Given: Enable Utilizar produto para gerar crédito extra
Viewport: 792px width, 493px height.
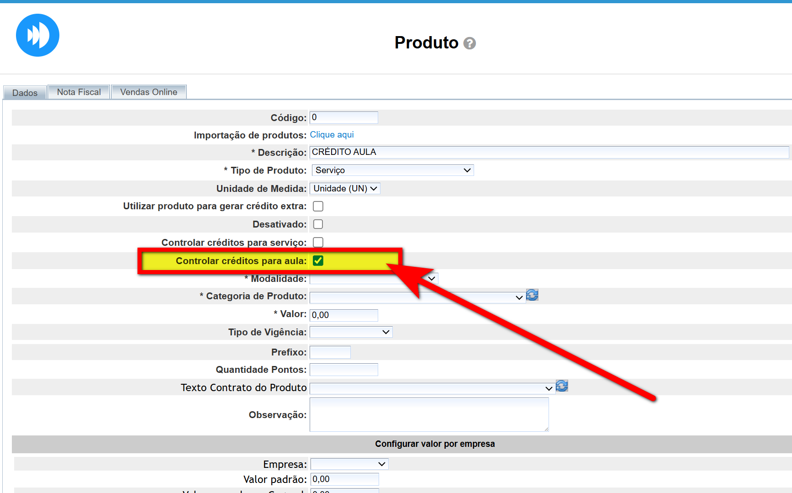Looking at the screenshot, I should [318, 207].
